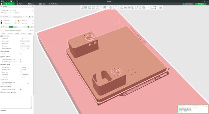This screenshot has height=114, width=209.
Task: Select the Rotate tool
Action: (114, 7)
